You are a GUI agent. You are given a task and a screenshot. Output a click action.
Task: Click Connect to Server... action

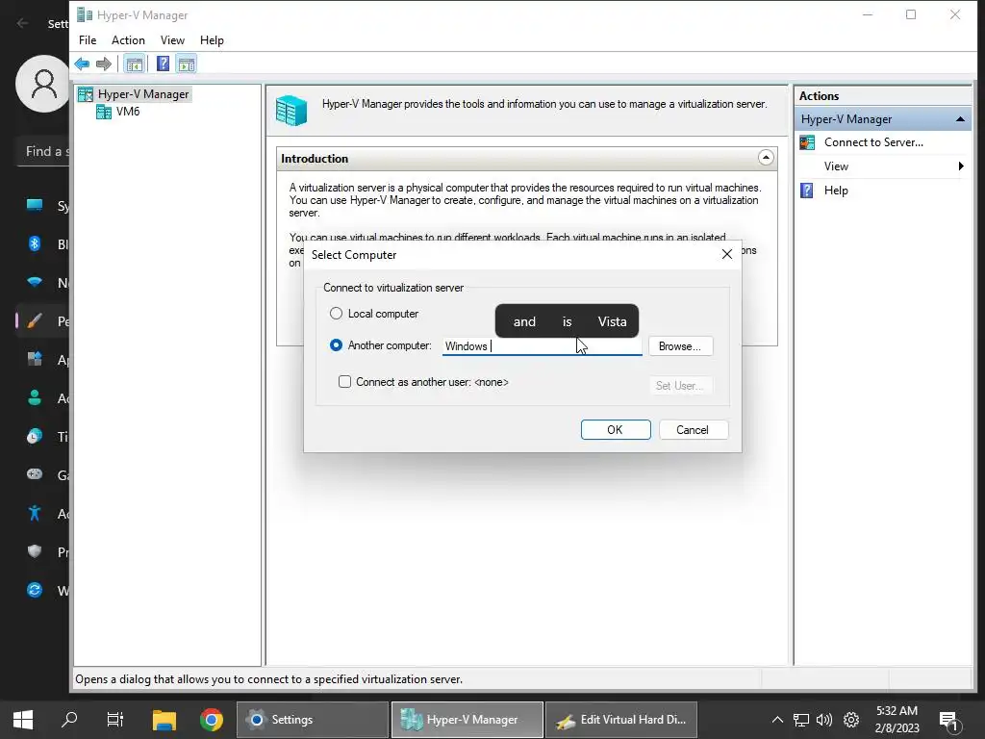point(873,142)
